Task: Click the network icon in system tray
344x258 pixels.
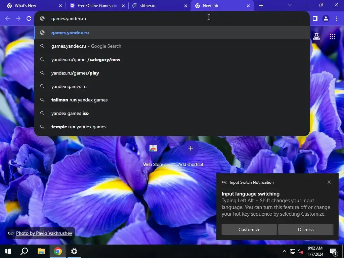Action: pyautogui.click(x=293, y=251)
